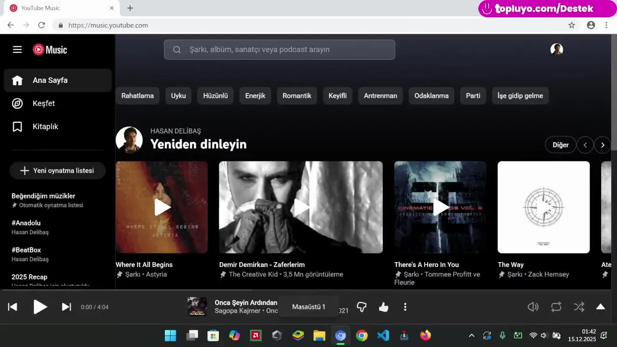Open the player three-dot menu
The image size is (617, 347).
[405, 307]
